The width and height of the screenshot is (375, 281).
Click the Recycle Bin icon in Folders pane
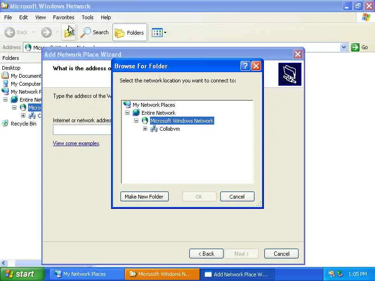pyautogui.click(x=5, y=123)
